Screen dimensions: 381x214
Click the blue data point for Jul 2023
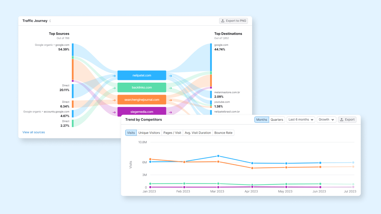point(353,163)
